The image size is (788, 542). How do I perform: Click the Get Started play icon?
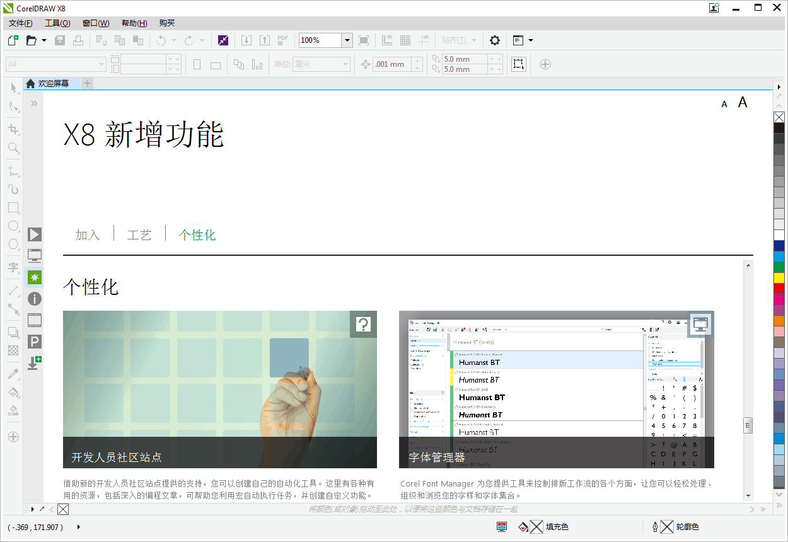tap(35, 234)
